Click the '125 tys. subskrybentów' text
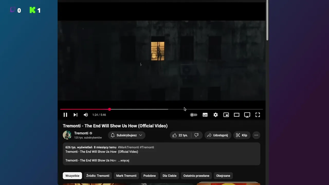This screenshot has width=329, height=185. (88, 138)
